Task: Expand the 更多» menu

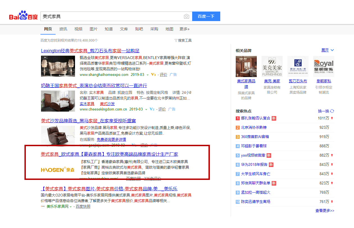Action: point(185,29)
